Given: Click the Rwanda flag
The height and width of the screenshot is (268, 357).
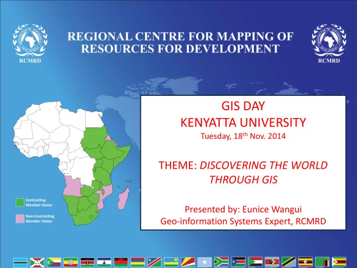Looking at the screenshot, I should pyautogui.click(x=171, y=263).
